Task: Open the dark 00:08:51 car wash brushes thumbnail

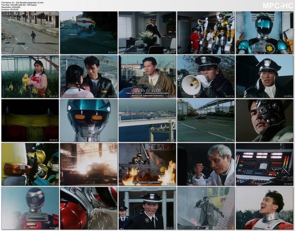Action: (x=30, y=121)
